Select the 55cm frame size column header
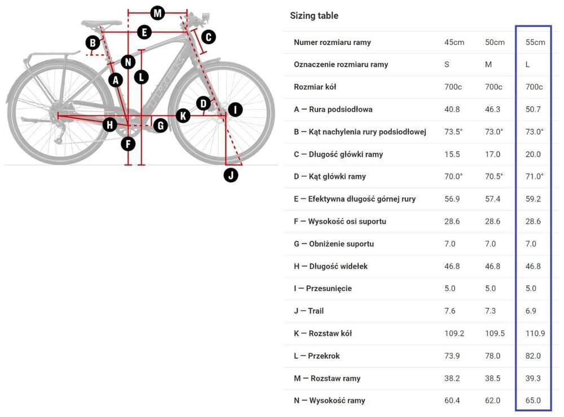The width and height of the screenshot is (564, 417). coord(535,42)
